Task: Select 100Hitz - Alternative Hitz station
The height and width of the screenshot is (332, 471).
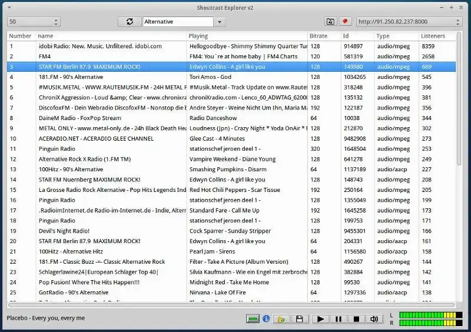Action: 231,251
